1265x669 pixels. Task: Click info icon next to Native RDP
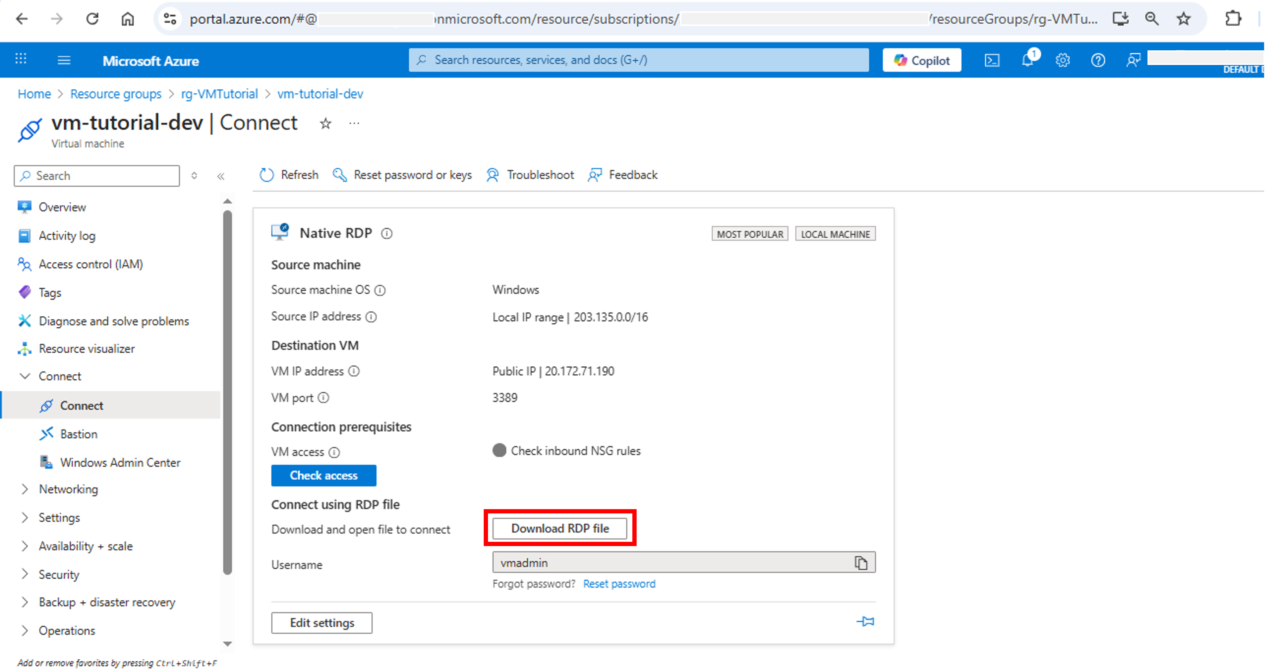coord(387,234)
